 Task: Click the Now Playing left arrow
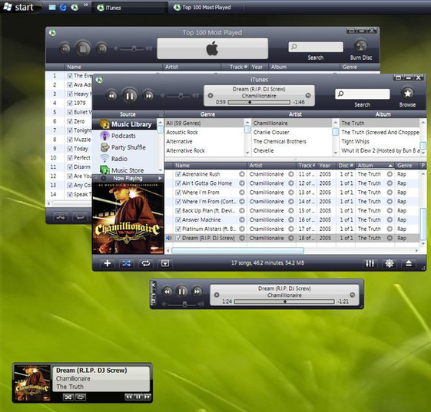click(x=96, y=179)
